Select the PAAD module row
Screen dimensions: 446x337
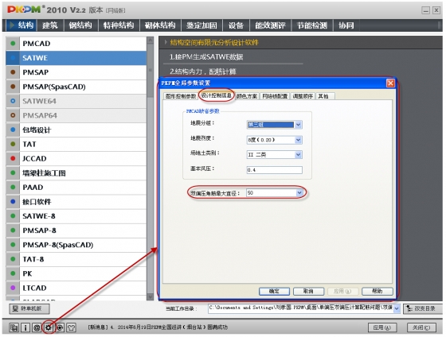[x=76, y=188]
